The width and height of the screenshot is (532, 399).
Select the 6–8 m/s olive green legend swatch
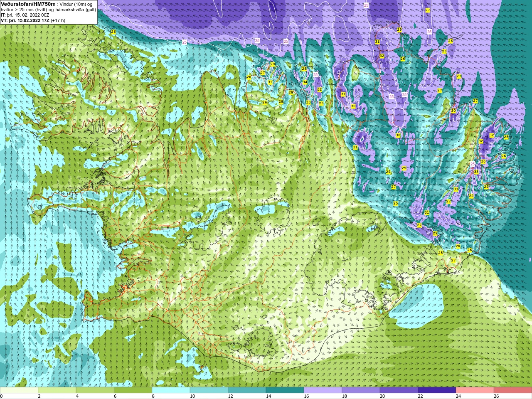[133, 390]
